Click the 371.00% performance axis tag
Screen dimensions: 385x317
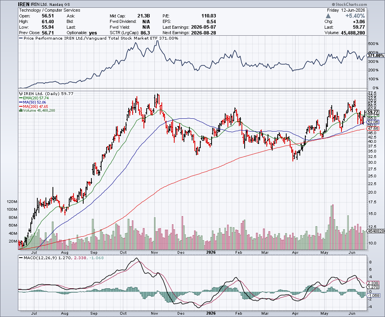(376, 55)
